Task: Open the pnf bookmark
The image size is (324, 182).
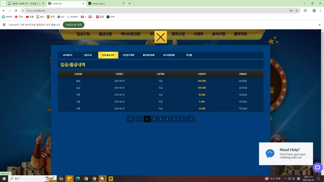Action: tap(61, 17)
